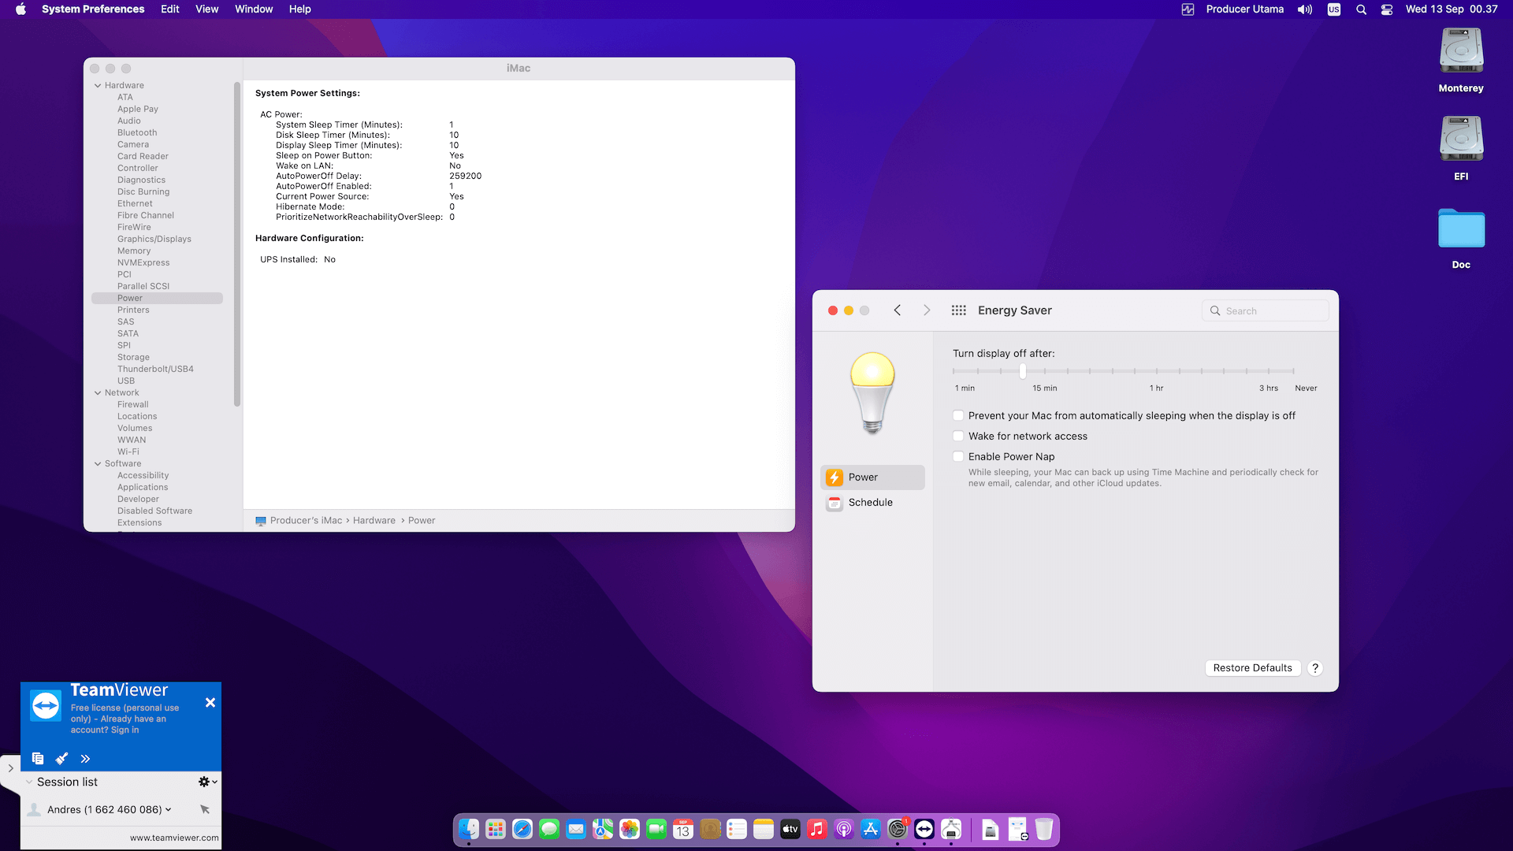The height and width of the screenshot is (851, 1513).
Task: Launch FaceTime from the Dock
Action: click(656, 829)
